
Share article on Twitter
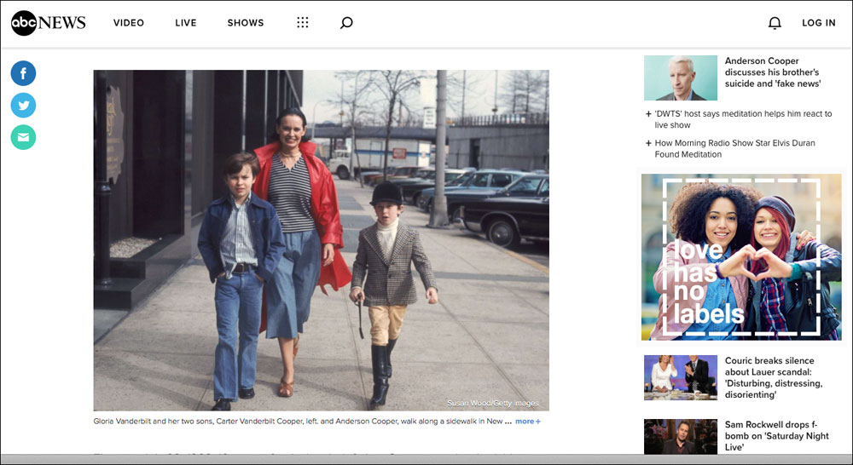click(23, 105)
